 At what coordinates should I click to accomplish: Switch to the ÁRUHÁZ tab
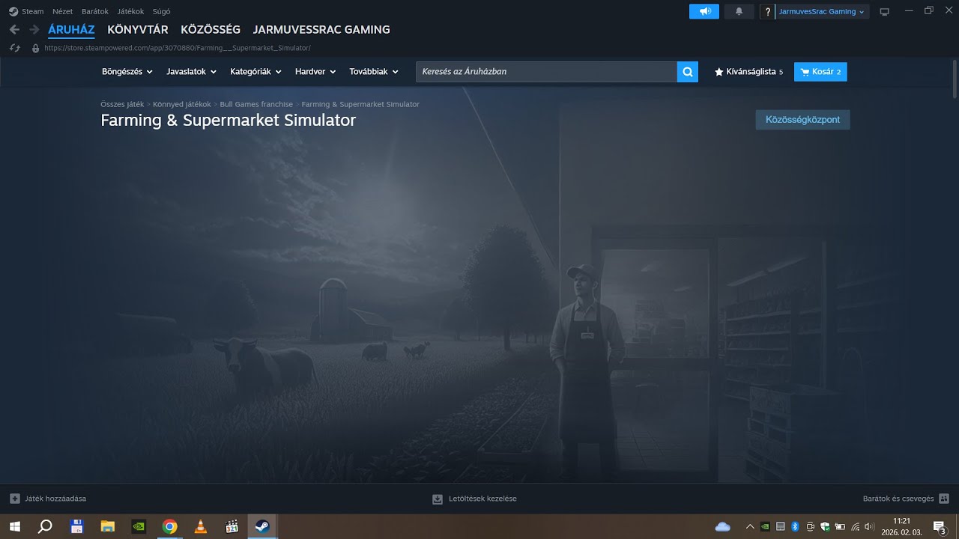(71, 29)
